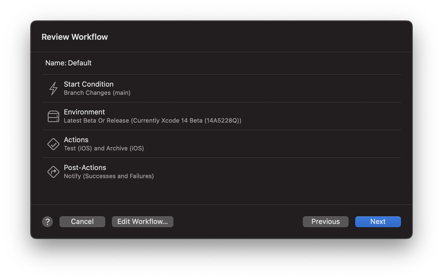
Task: Go back with the Previous button
Action: pyautogui.click(x=326, y=222)
